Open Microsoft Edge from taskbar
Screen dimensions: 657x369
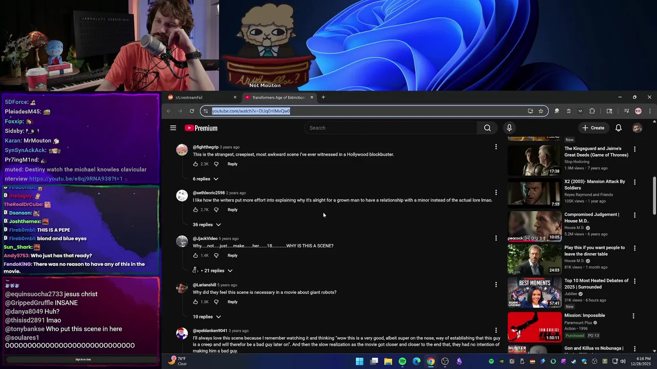click(416, 361)
